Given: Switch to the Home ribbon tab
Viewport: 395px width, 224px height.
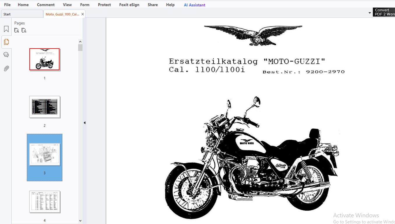Looking at the screenshot, I should [23, 5].
